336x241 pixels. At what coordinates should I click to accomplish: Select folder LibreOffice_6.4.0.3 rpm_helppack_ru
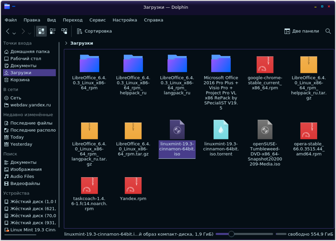[133, 75]
